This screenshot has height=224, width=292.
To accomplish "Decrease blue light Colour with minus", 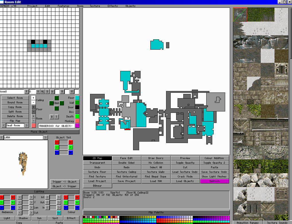I will (x=66, y=208).
